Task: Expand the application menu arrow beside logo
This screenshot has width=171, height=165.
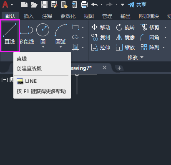Action: tap(12, 5)
